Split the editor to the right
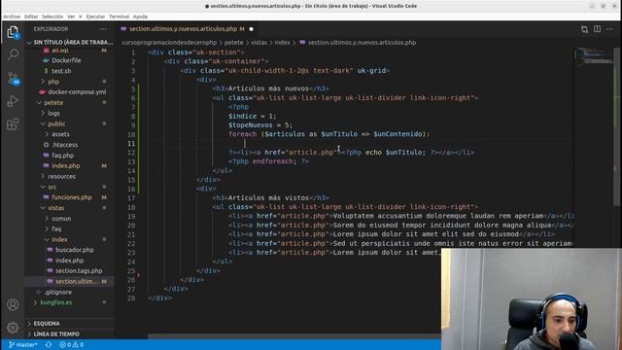The image size is (622, 350). (597, 29)
